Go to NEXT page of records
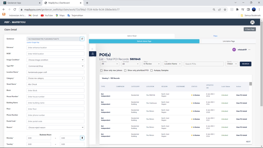Image resolution: width=263 pixels, height=148 pixels. 248,142
